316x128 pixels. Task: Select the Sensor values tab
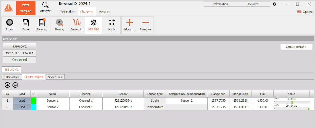point(34,77)
